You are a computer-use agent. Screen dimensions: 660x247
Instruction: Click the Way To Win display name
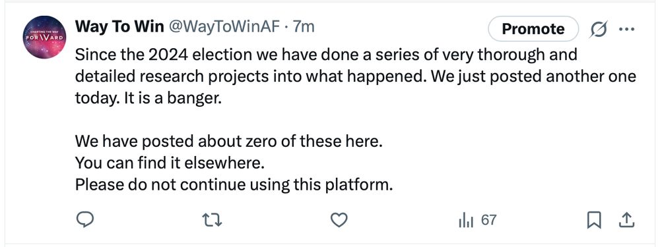click(119, 27)
